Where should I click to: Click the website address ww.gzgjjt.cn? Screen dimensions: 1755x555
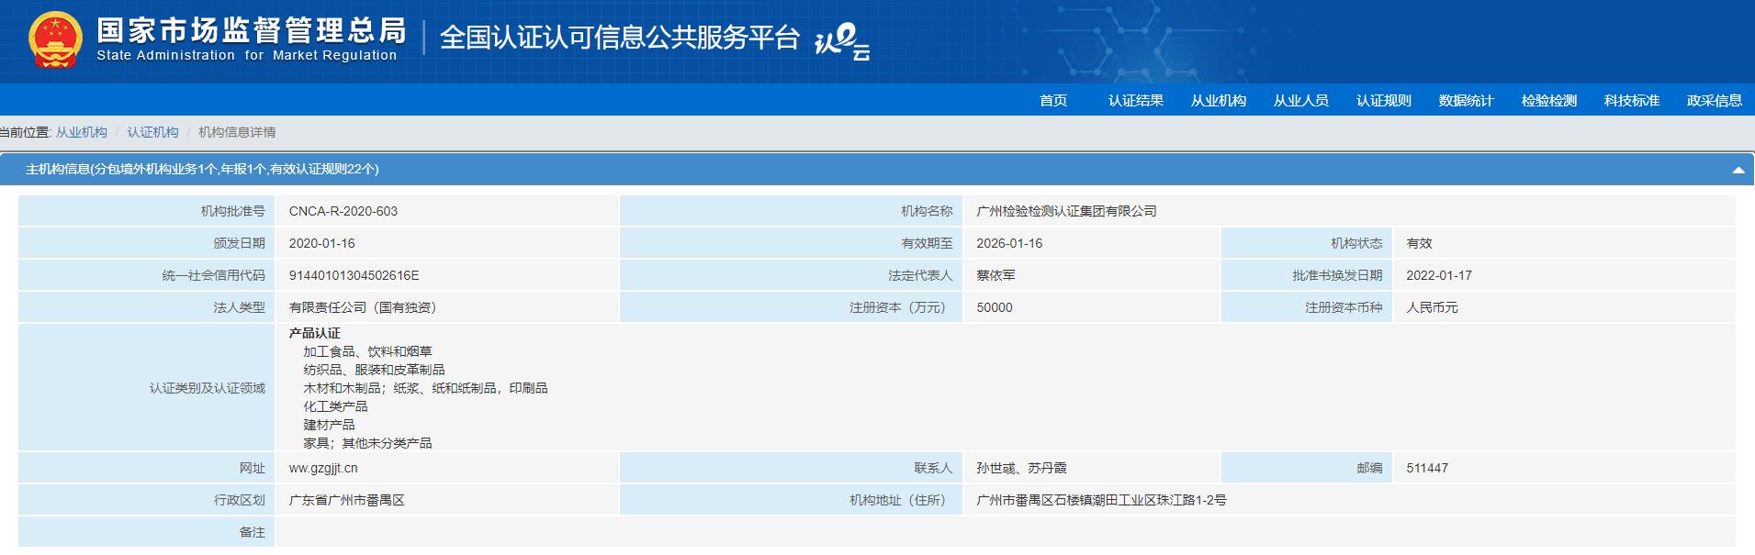323,468
